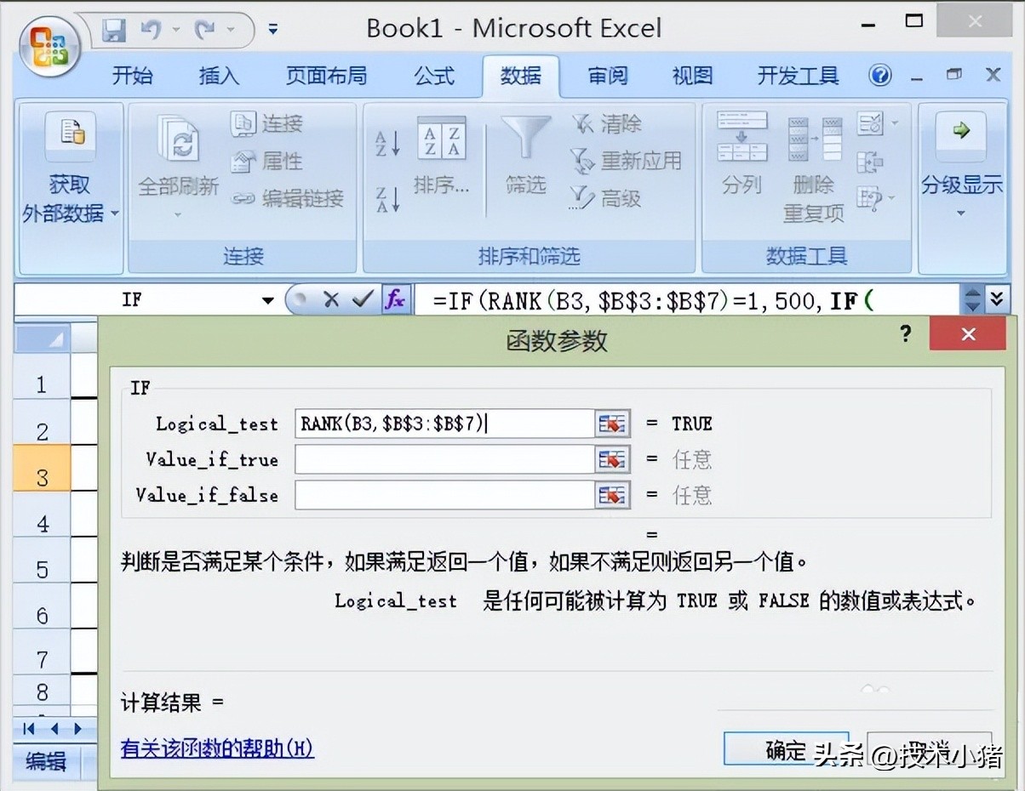Cancel formula entry with X button
Image resolution: width=1025 pixels, height=791 pixels.
click(x=331, y=299)
